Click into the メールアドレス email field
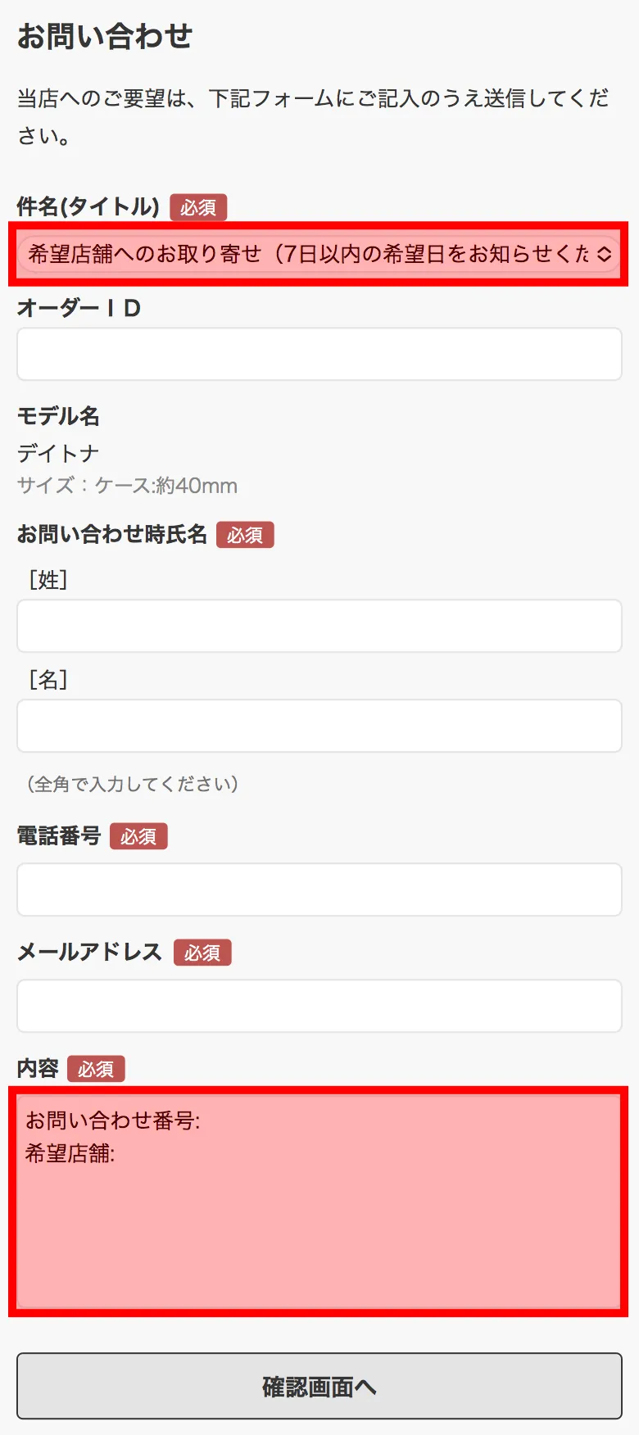Screen dimensions: 639x1435 pos(319,1007)
